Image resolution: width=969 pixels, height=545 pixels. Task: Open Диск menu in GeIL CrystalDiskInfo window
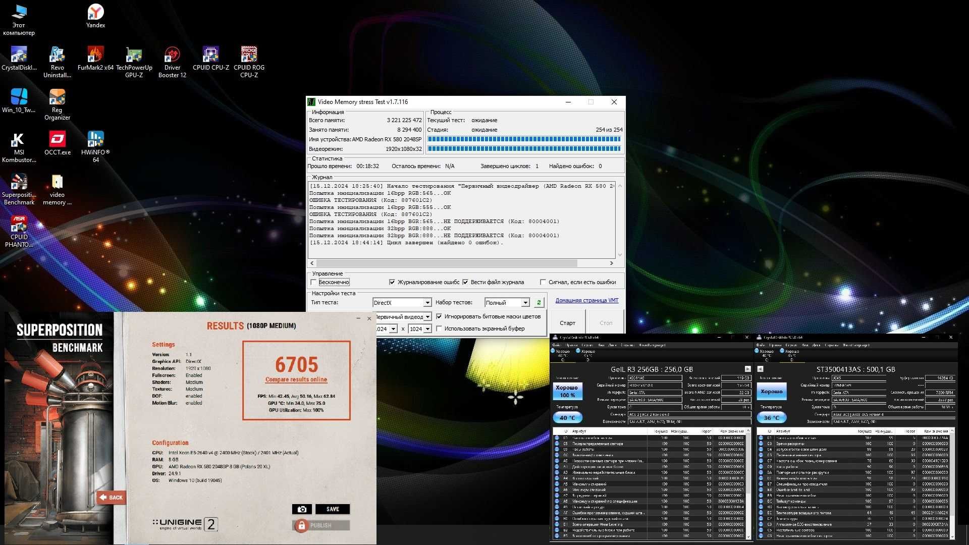click(612, 345)
